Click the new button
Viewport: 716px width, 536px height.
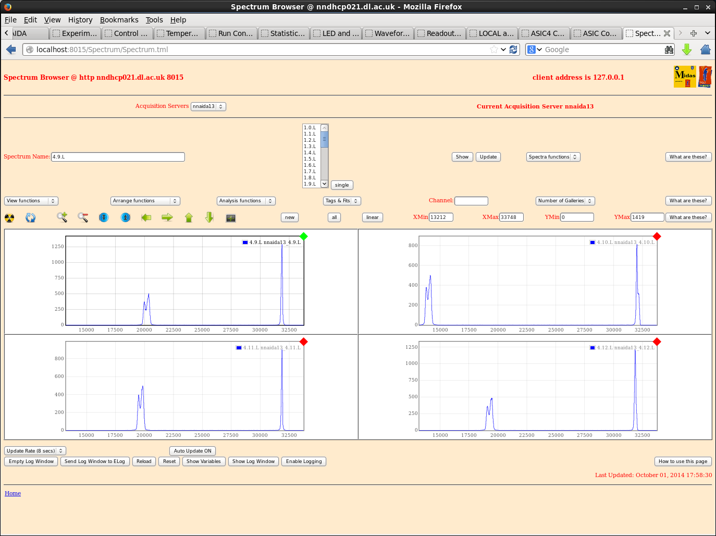tap(290, 217)
